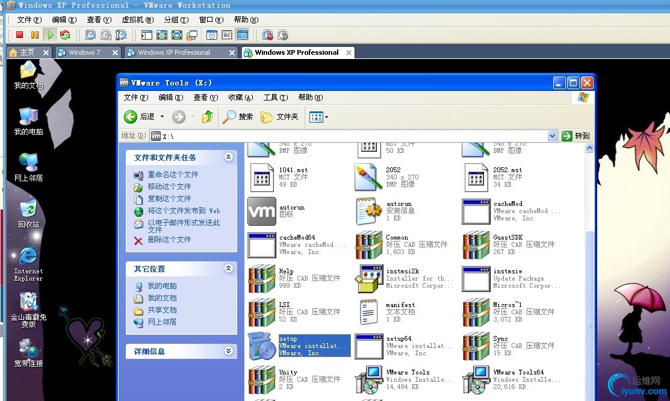Select the 金山毒霸免费版 desktop icon
Screen dimensions: 670x401
[x=29, y=309]
